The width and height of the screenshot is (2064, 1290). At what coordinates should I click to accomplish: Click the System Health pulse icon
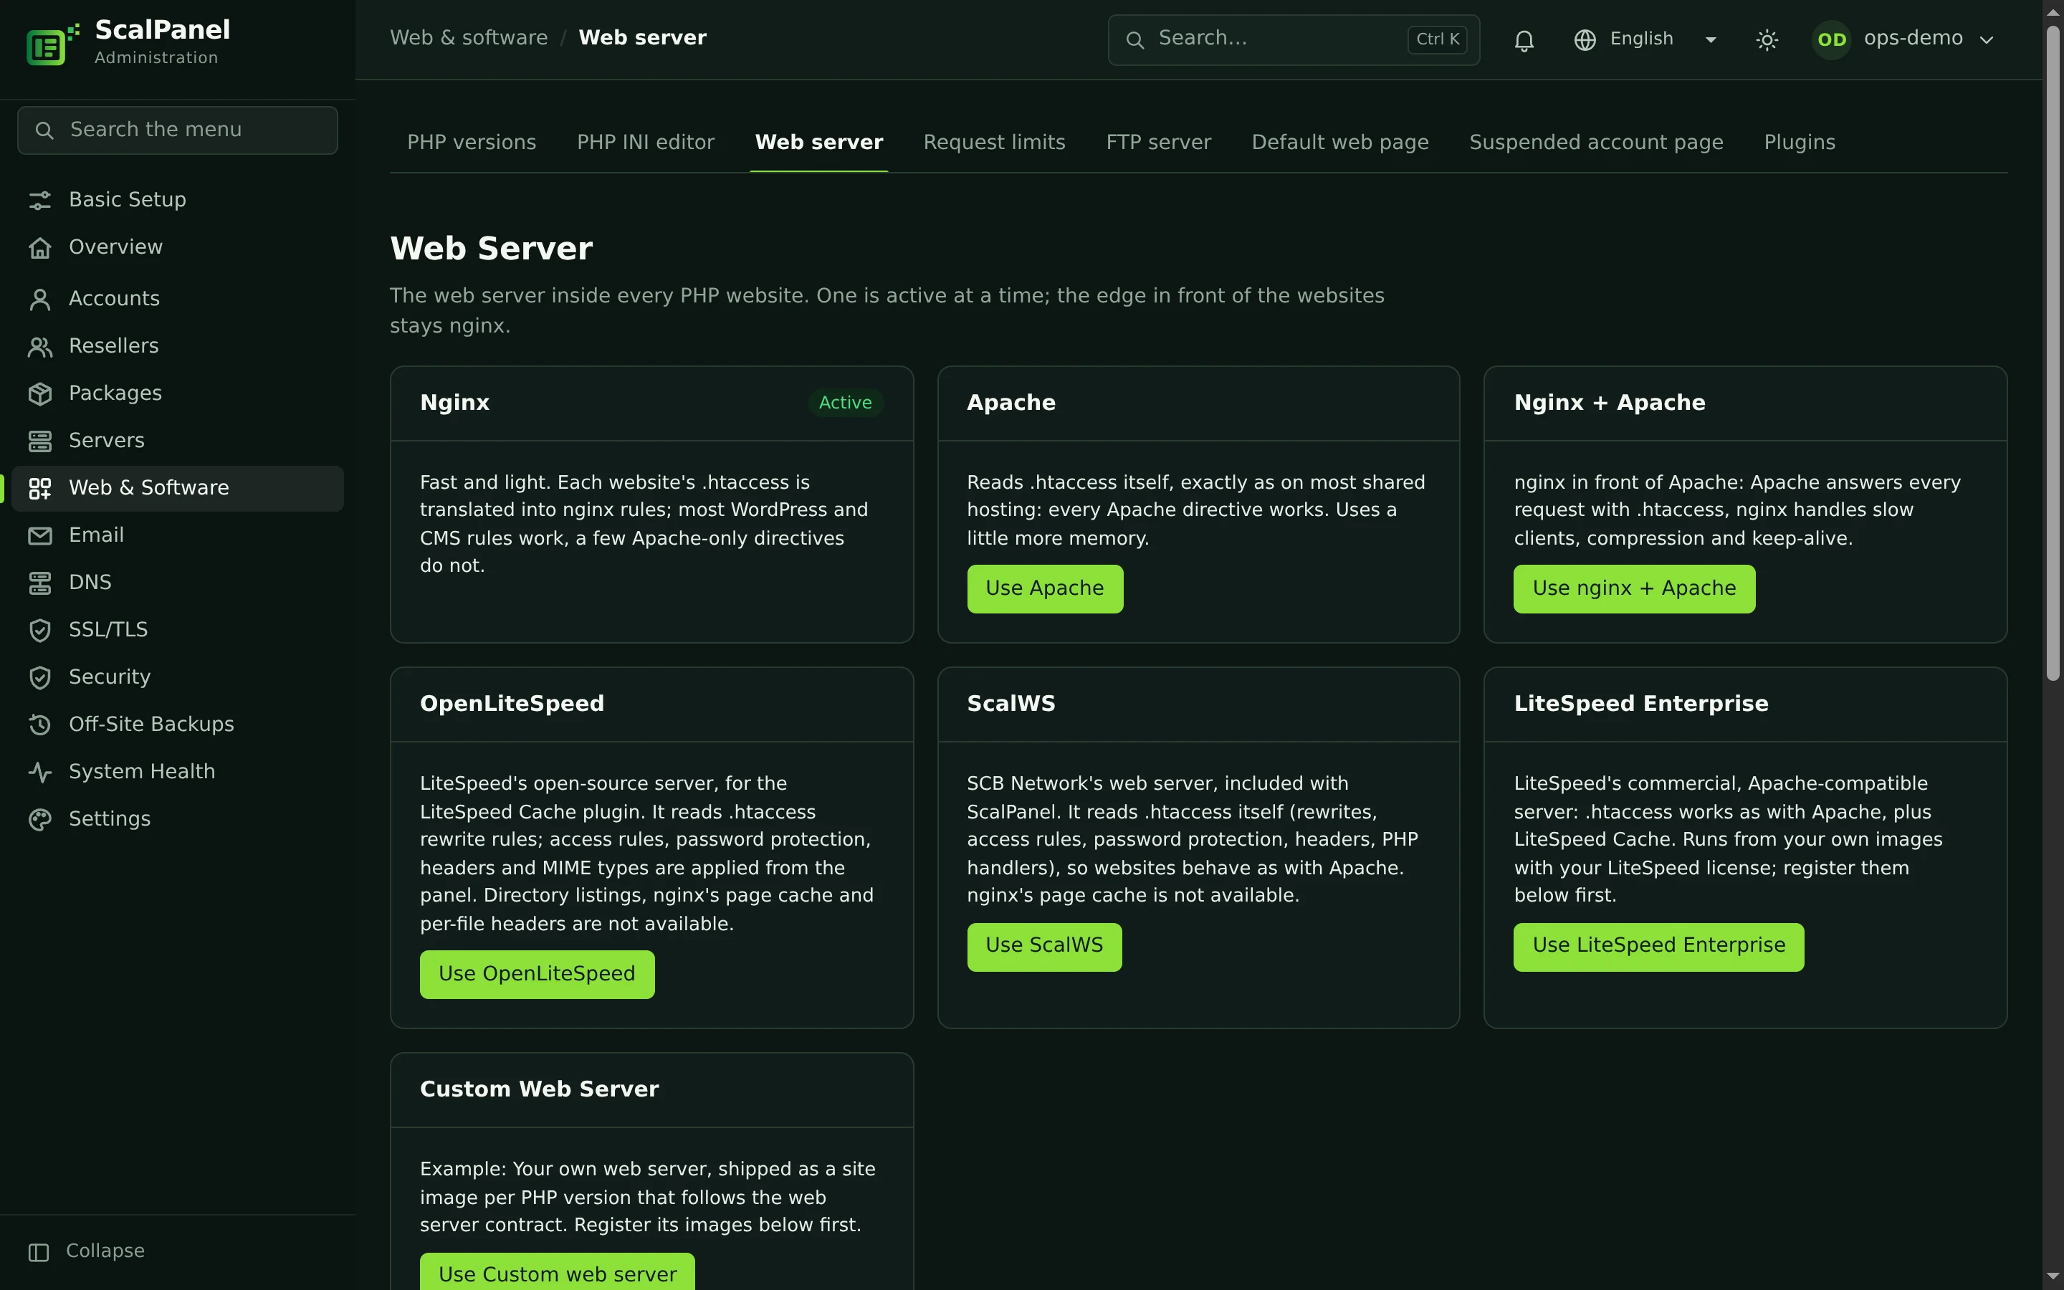(x=40, y=772)
